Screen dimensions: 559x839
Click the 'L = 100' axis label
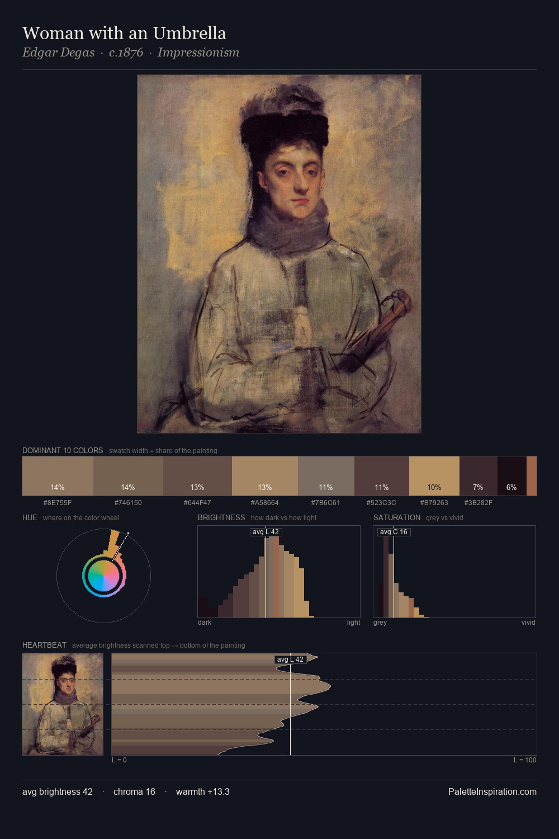click(525, 760)
